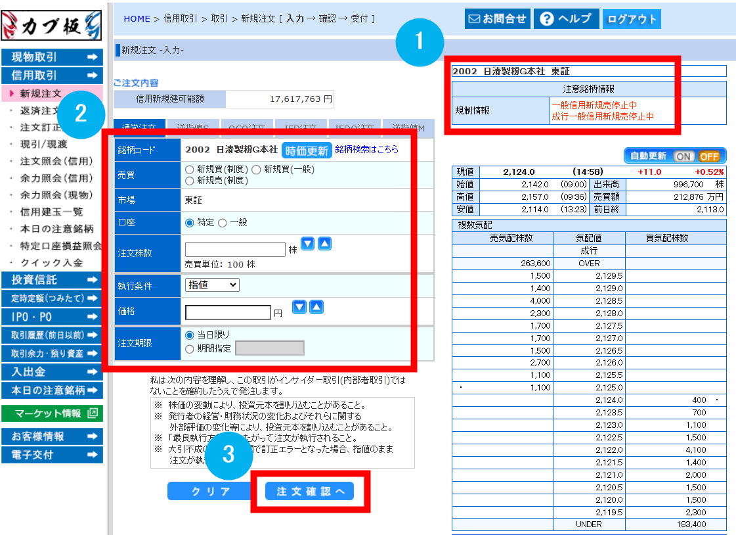
Task: Click 注文確認へ button
Action: tap(309, 492)
